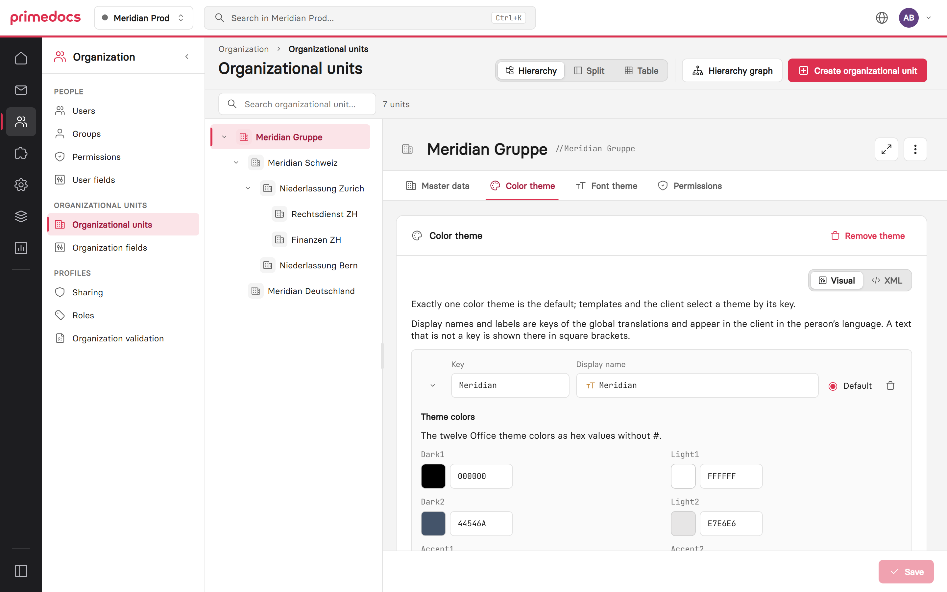The width and height of the screenshot is (947, 592).
Task: Switch to Hierarchy view
Action: pyautogui.click(x=531, y=70)
